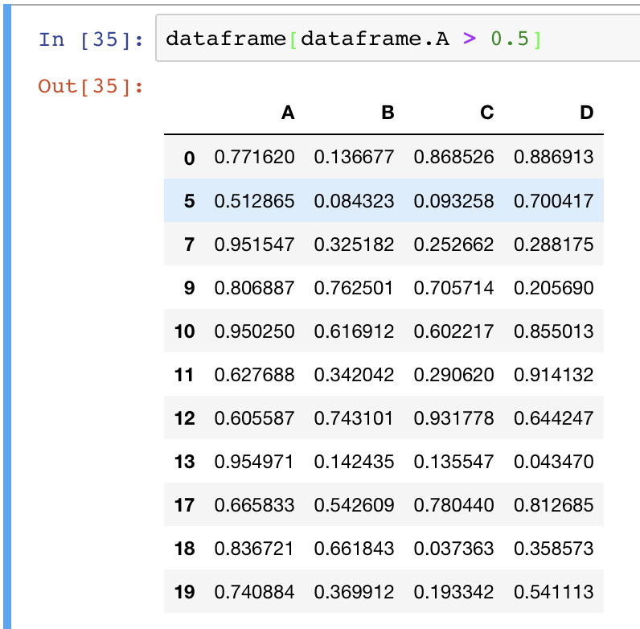Click cell value 0.342042
The width and height of the screenshot is (640, 629).
(354, 375)
